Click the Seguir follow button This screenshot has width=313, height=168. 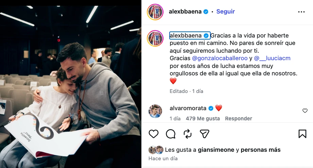(x=225, y=11)
